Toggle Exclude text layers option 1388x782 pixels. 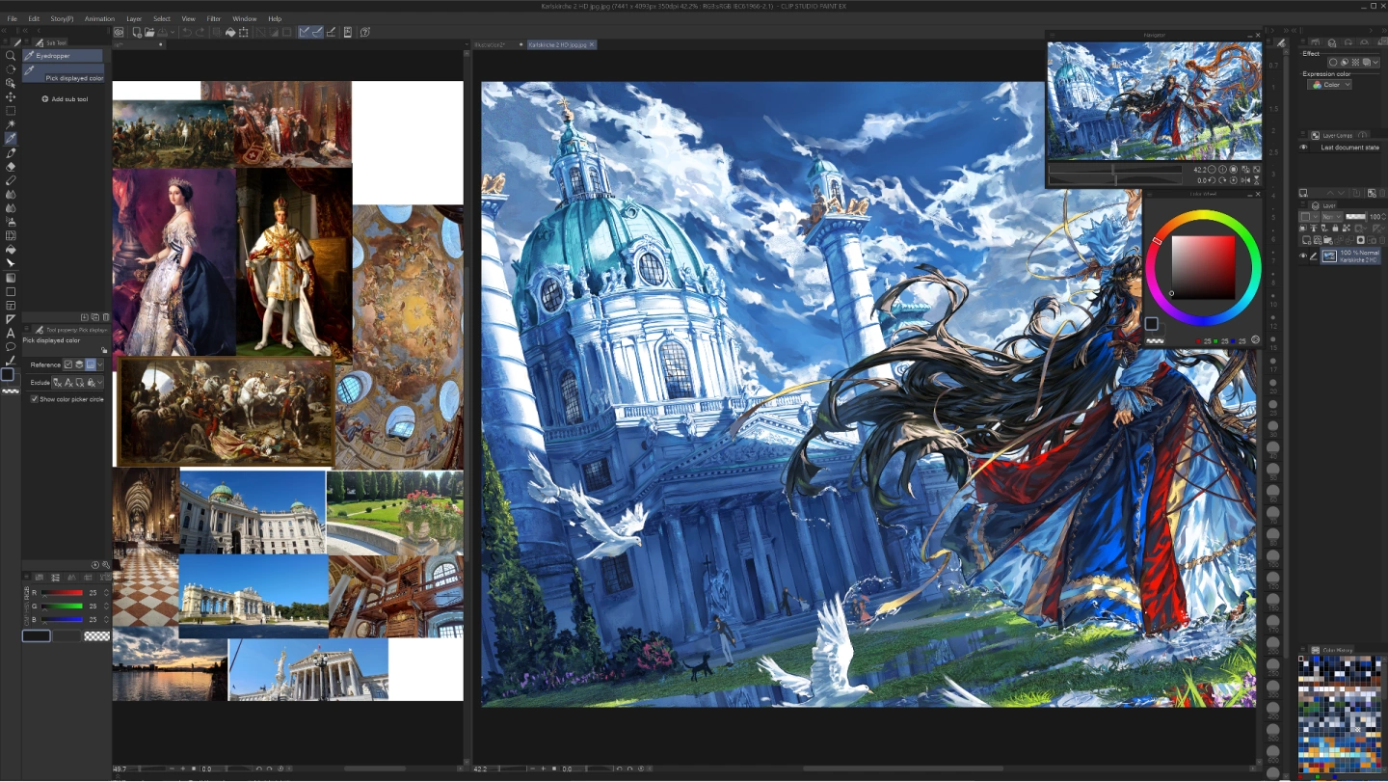(68, 383)
